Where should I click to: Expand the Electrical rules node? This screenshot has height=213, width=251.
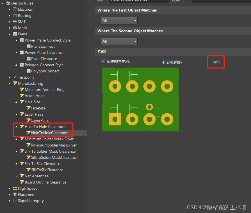(x=10, y=10)
